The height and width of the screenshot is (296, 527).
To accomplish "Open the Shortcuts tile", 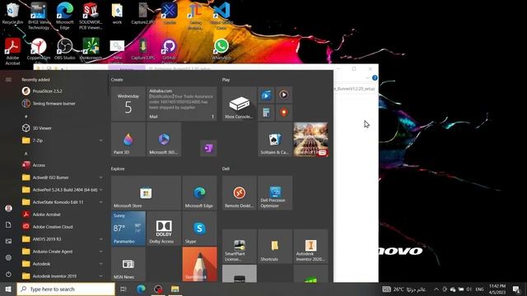I will (275, 247).
